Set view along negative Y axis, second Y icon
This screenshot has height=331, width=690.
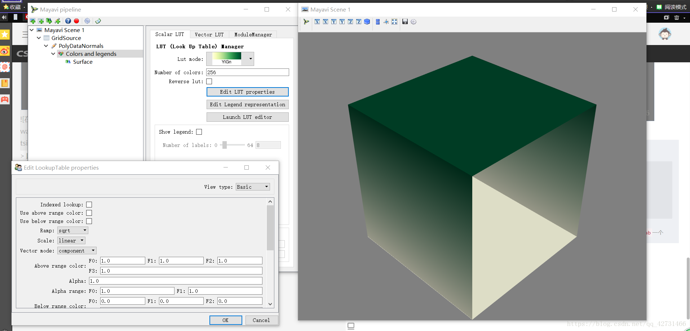342,22
